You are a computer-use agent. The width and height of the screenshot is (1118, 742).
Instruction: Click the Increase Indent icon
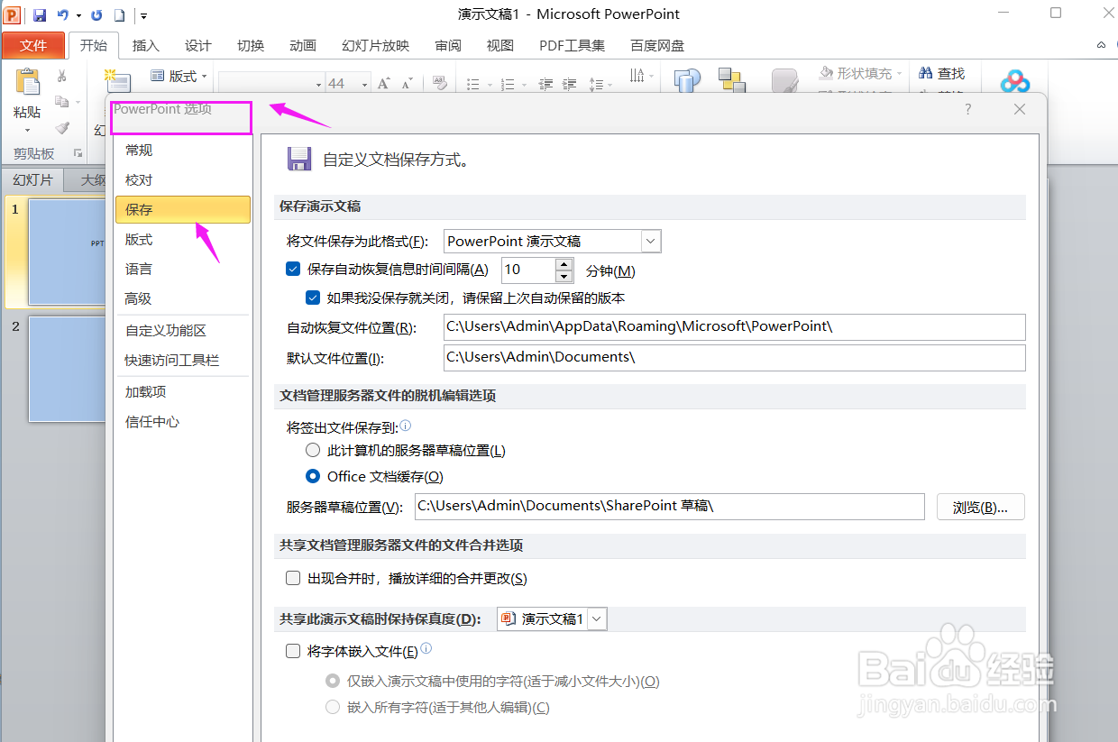coord(570,84)
